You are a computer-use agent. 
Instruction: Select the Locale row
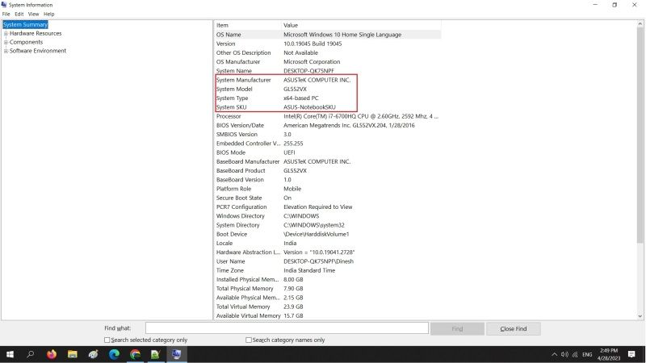[x=328, y=243]
